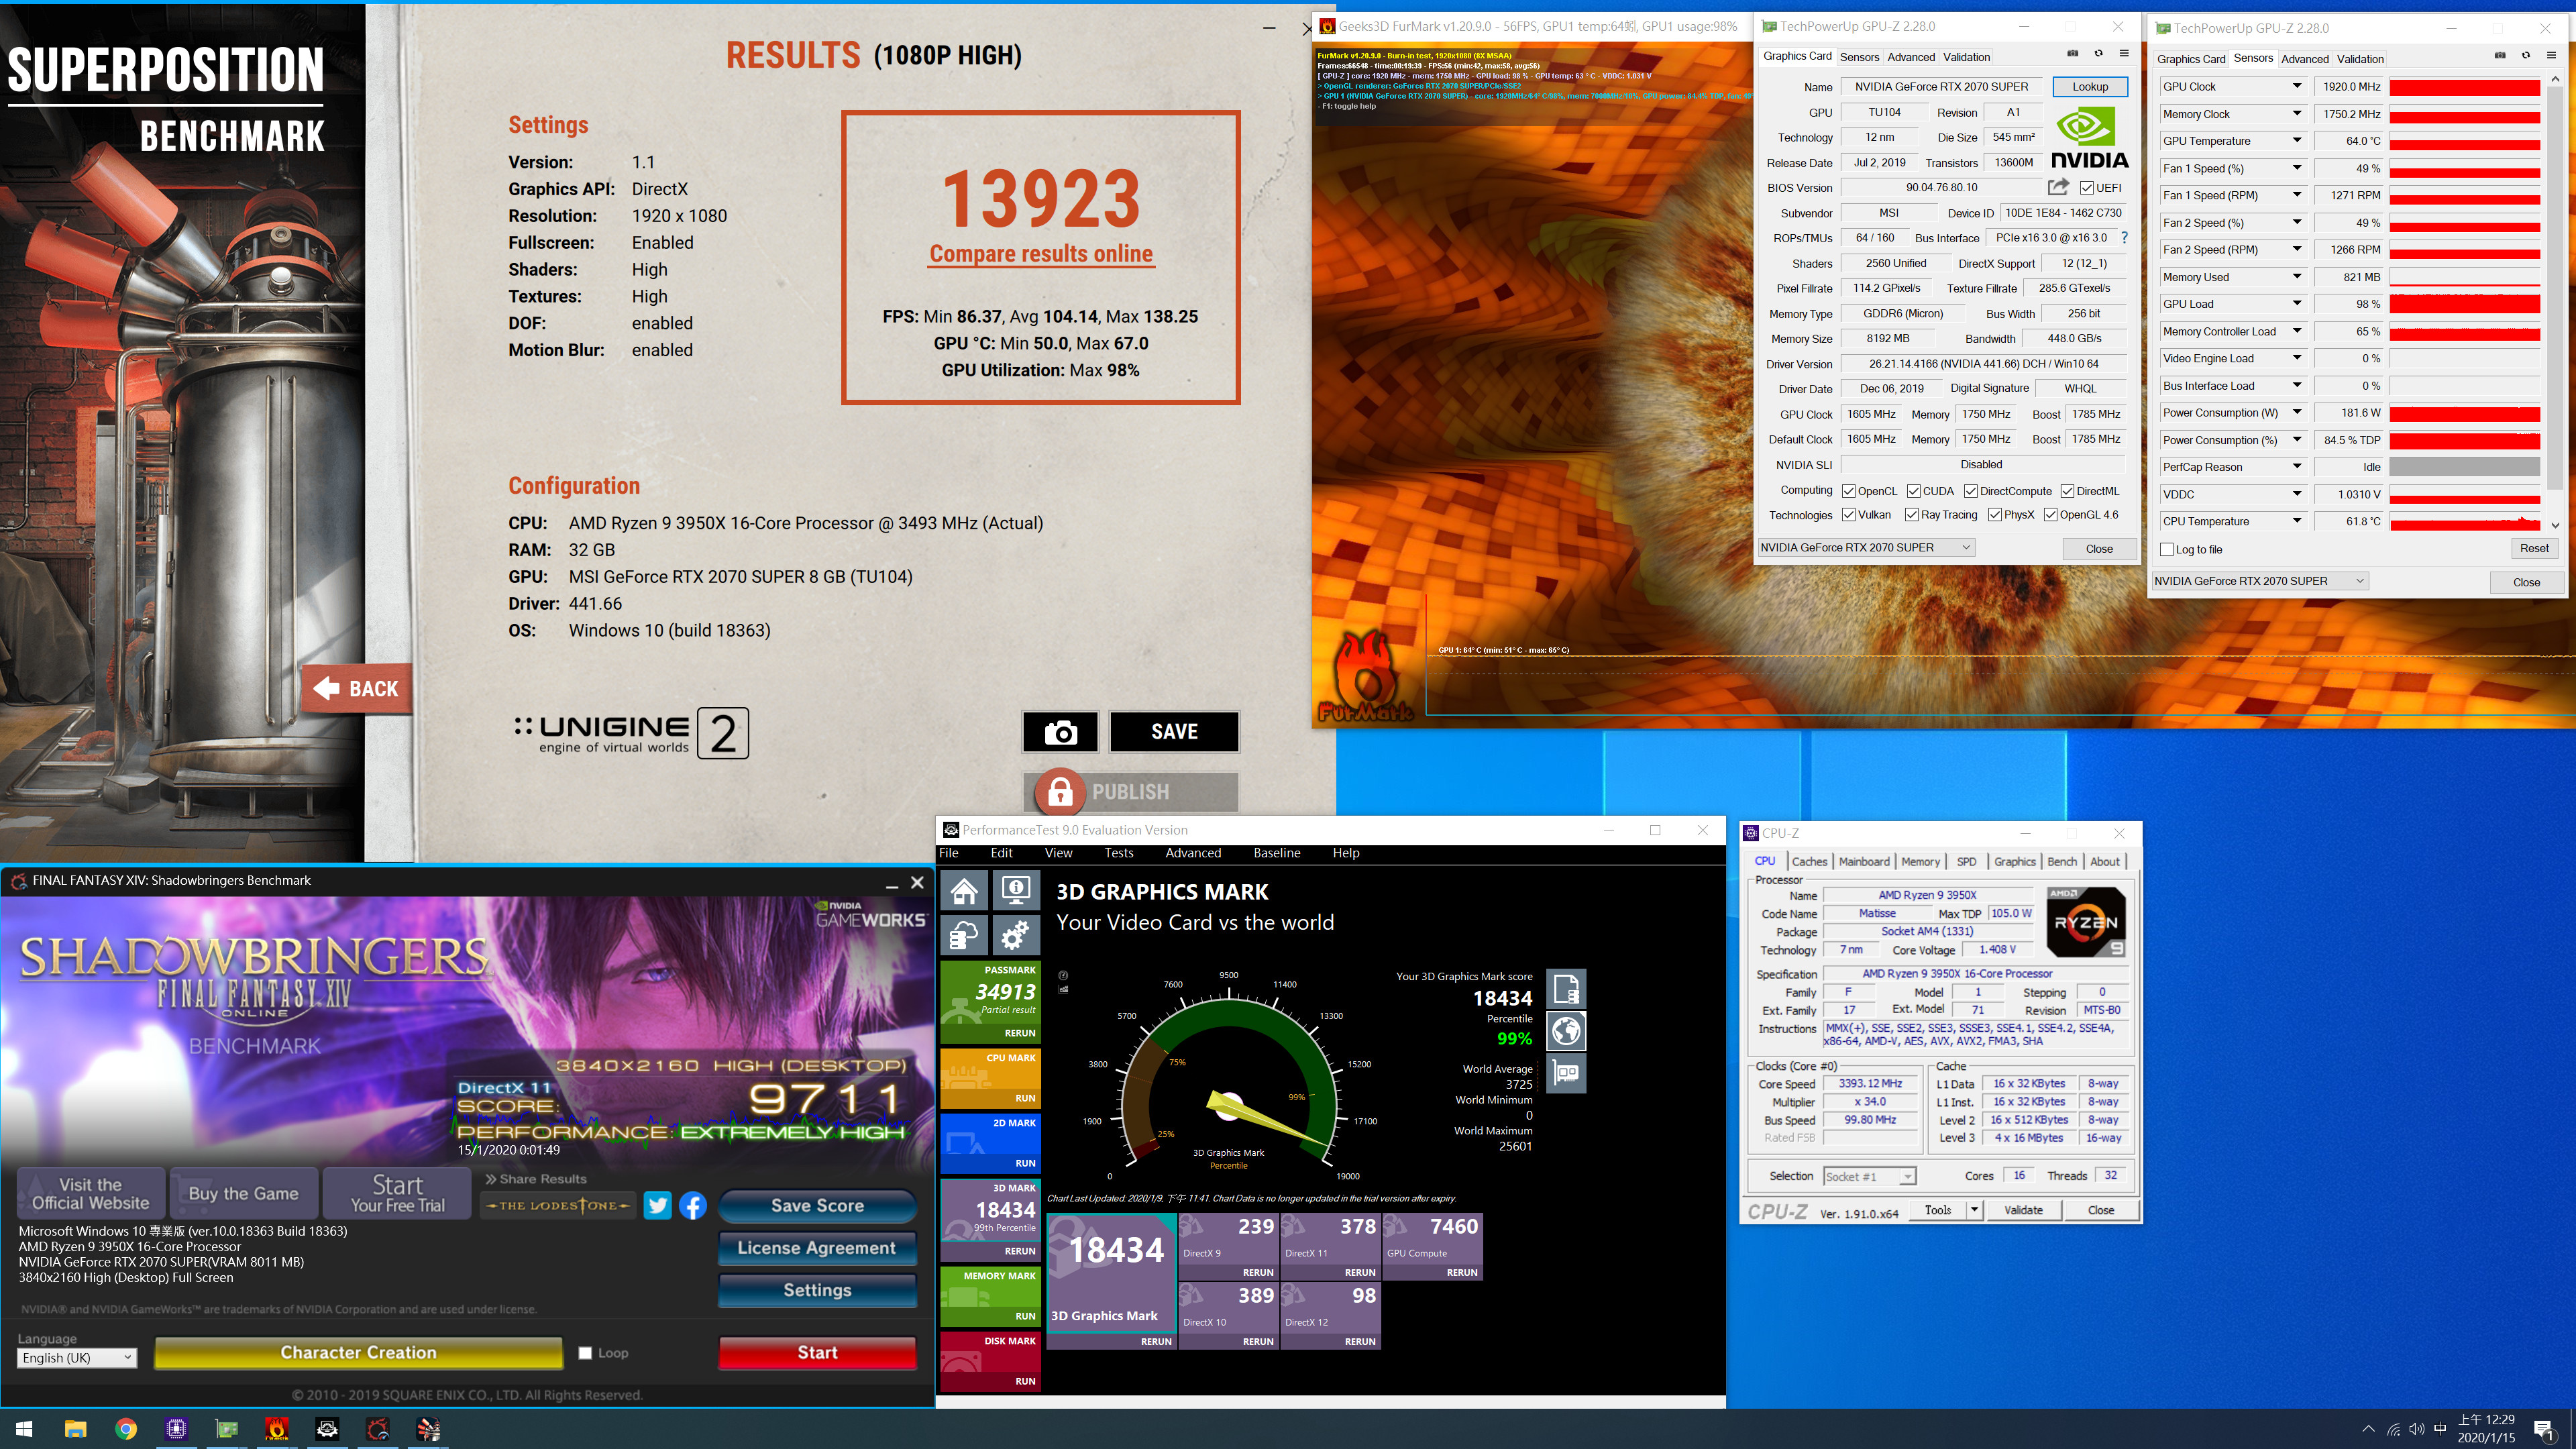Open GPU selector dropdown in GPU-Z Sensors window
The width and height of the screenshot is (2576, 1449).
[x=2260, y=581]
